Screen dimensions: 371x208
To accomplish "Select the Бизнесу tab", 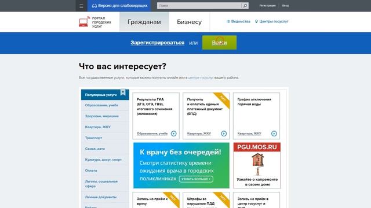I will [x=190, y=22].
